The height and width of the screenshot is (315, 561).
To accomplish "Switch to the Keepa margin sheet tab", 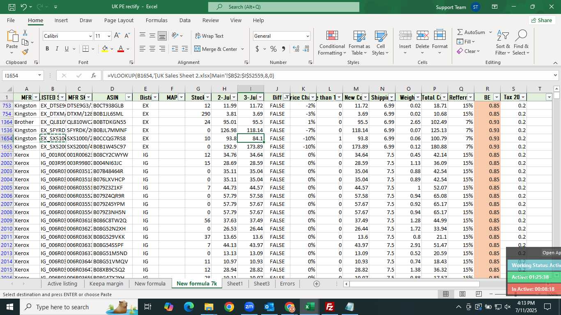I will (106, 283).
